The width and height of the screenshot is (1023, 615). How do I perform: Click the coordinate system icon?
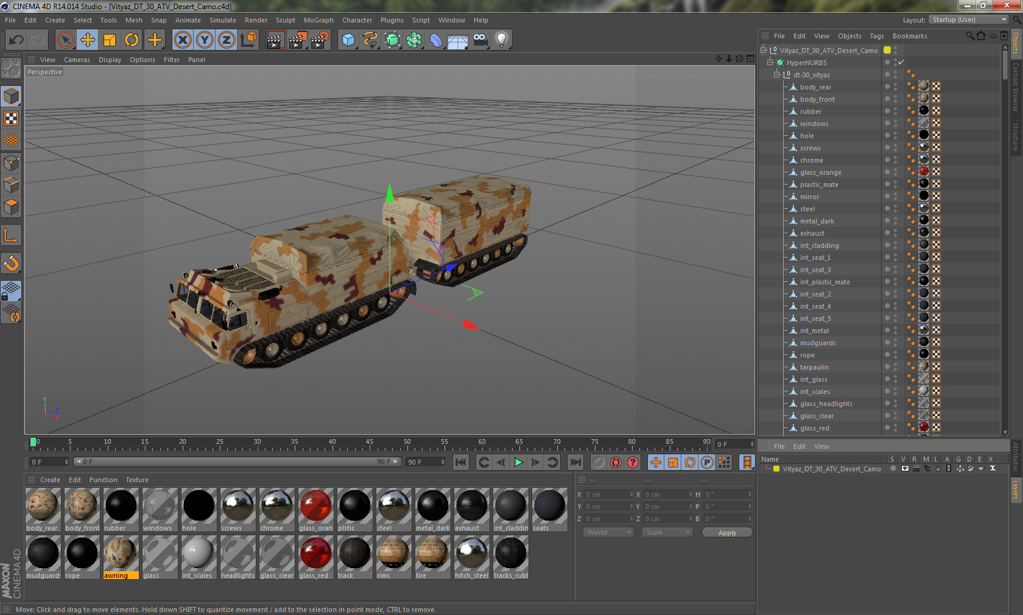point(248,40)
